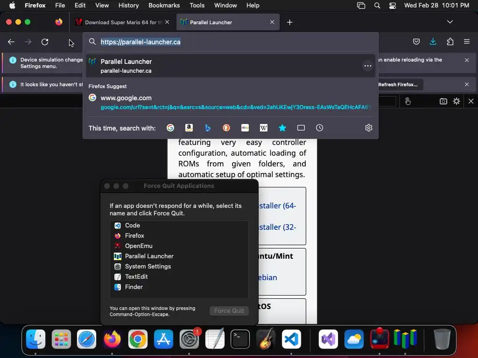Select the www.google.com Firefox Suggest entry

click(x=231, y=102)
